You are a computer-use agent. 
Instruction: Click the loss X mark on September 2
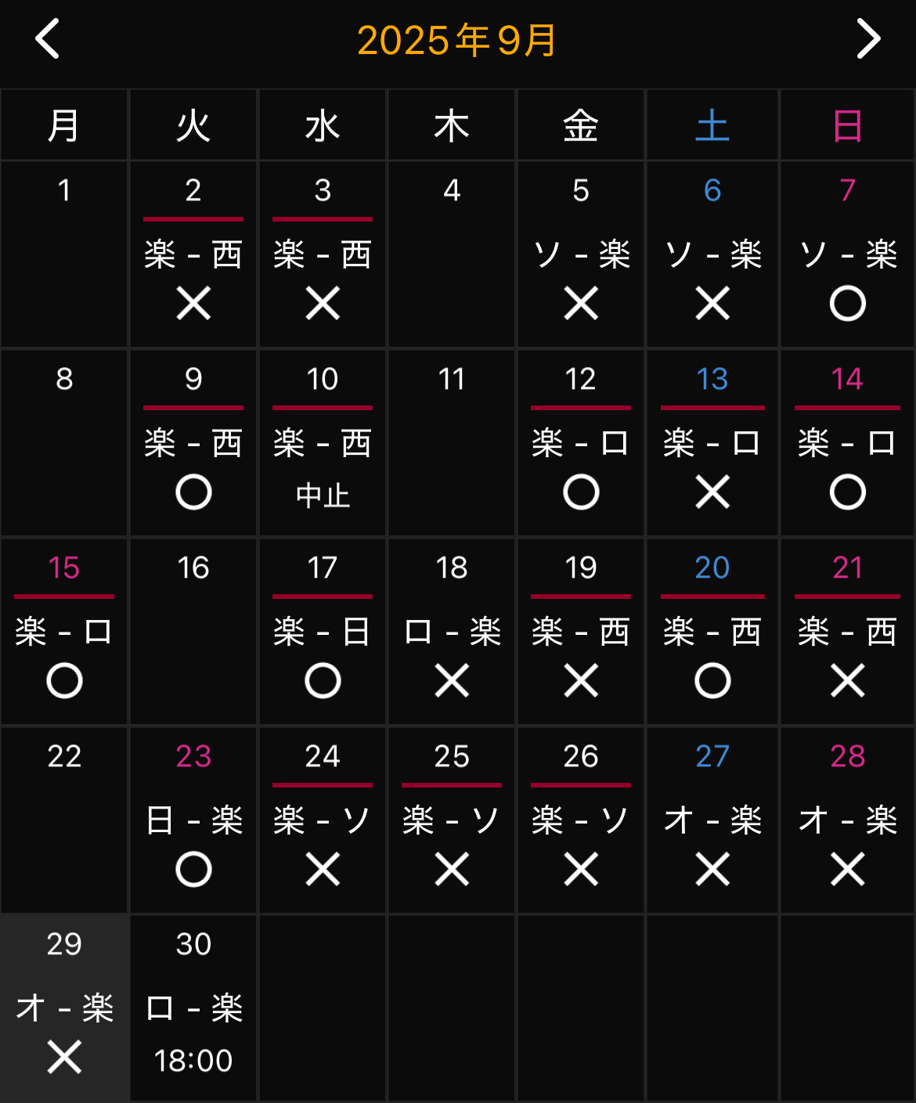(193, 304)
